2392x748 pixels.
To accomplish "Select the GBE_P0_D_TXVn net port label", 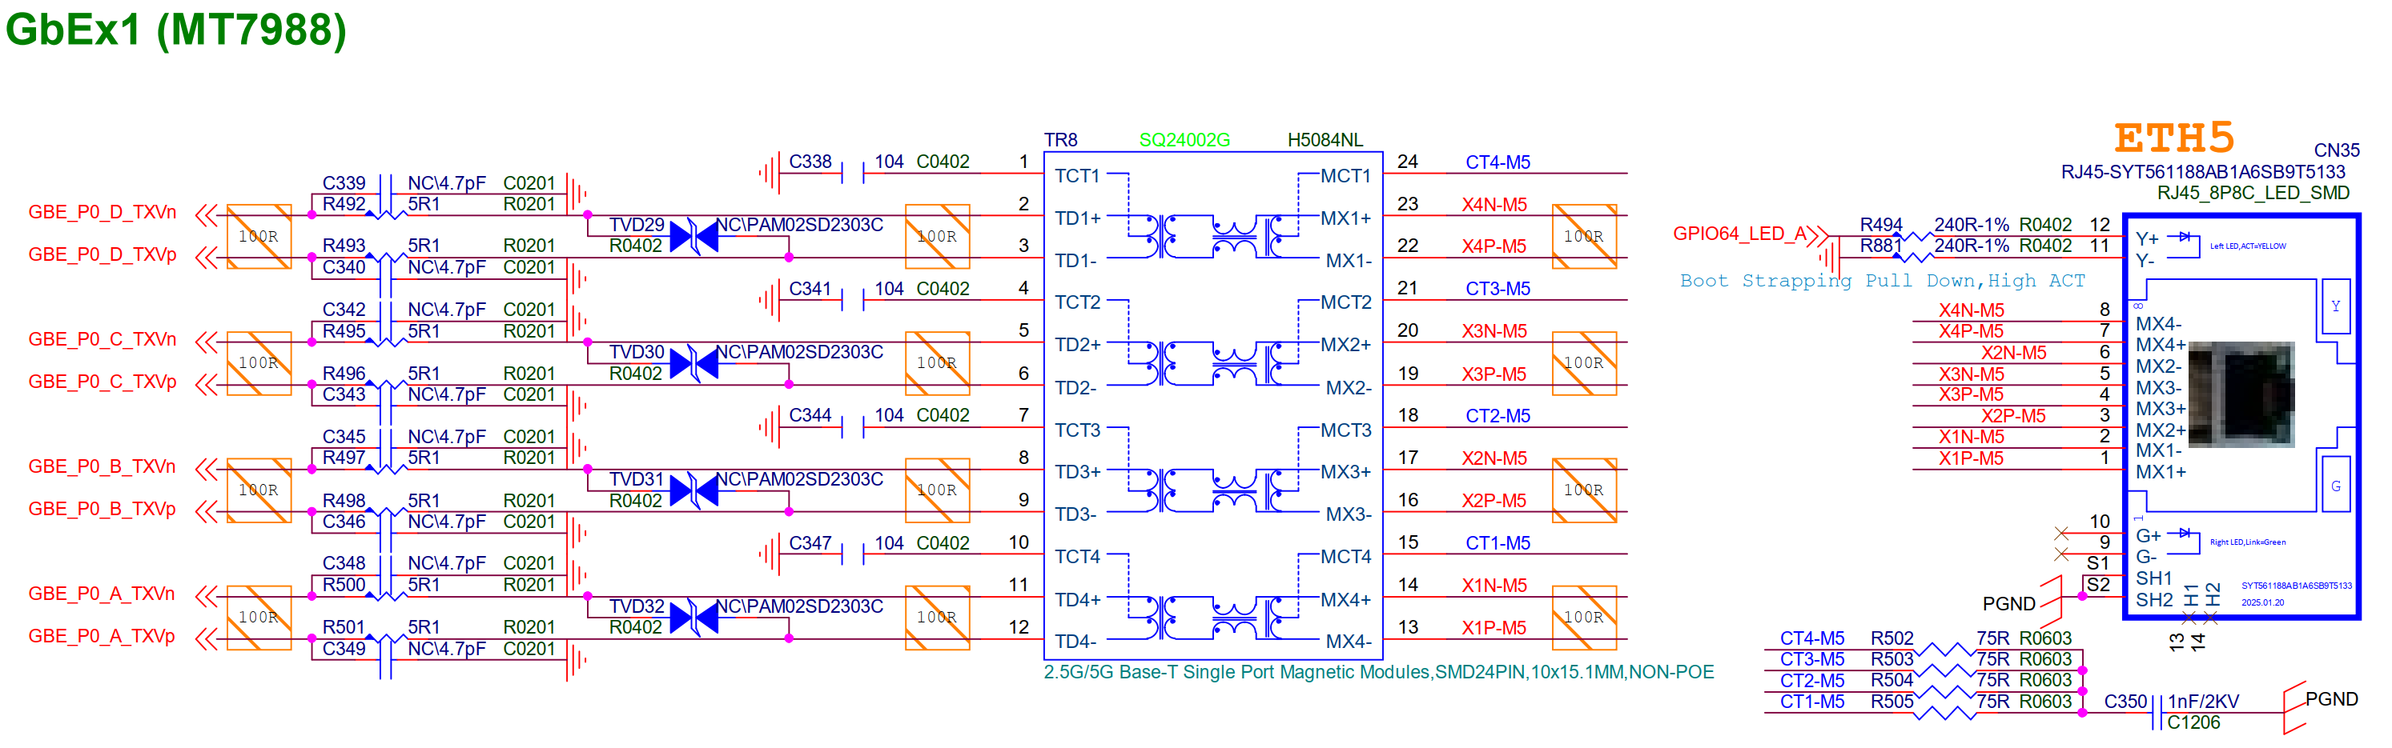I will pos(103,213).
